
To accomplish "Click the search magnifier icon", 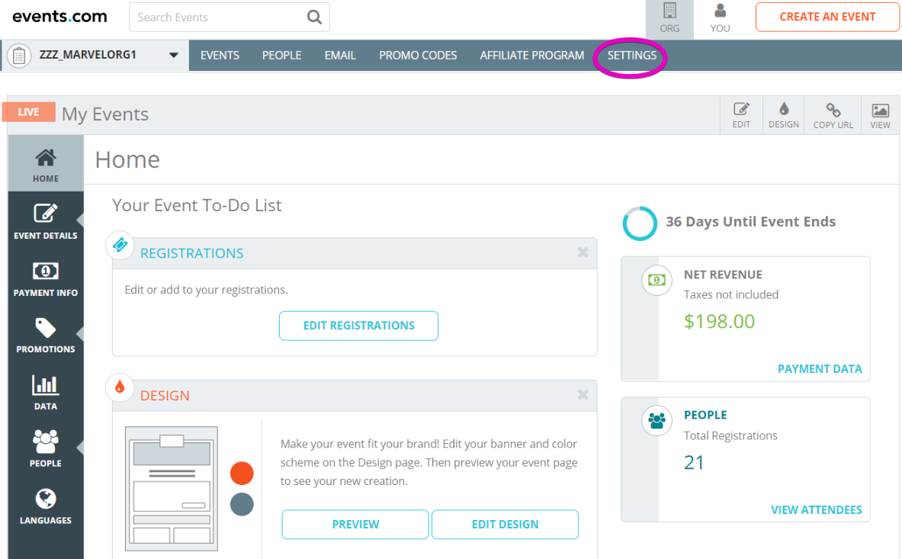I will (314, 18).
